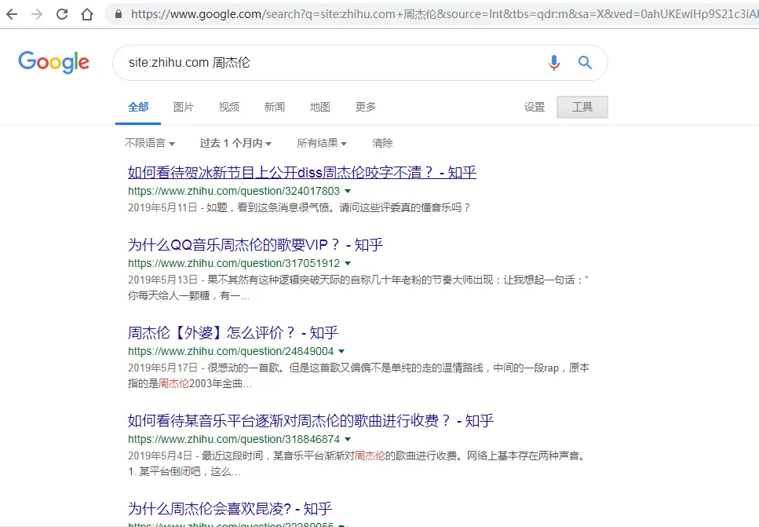
Task: Open the 新闻 tab
Action: 275,107
